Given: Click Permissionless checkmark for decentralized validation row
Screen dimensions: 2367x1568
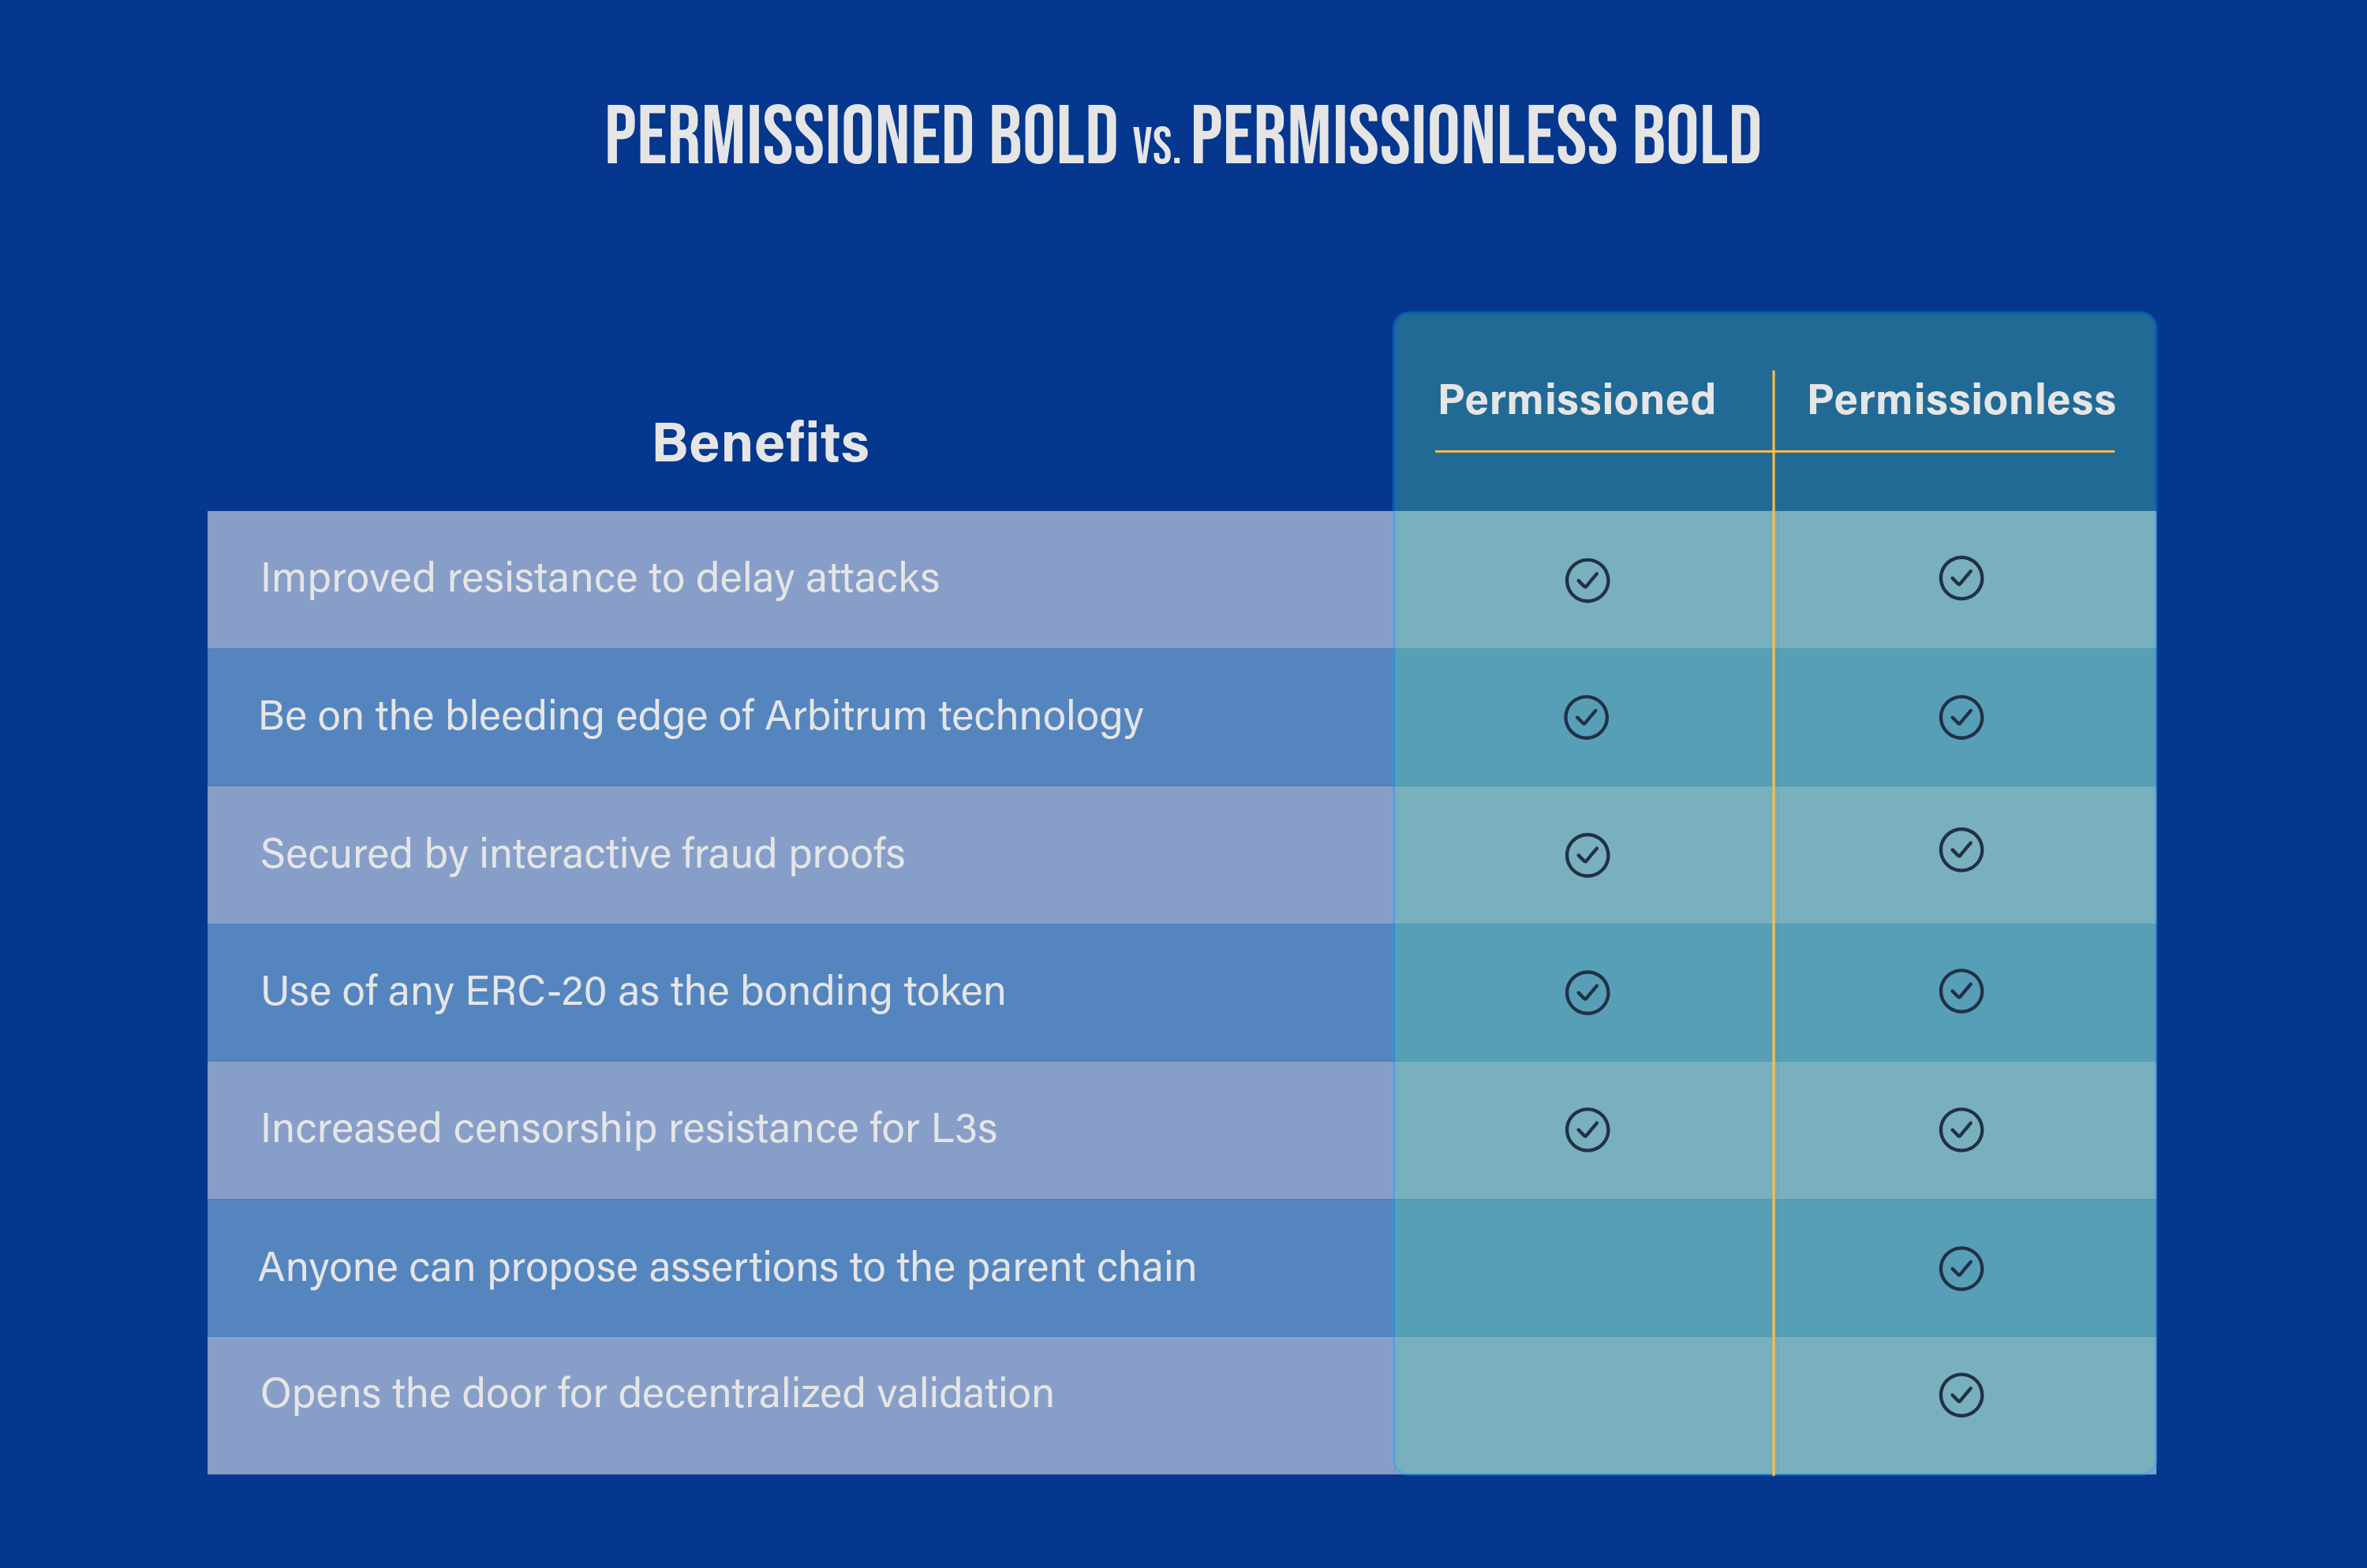Looking at the screenshot, I should pyautogui.click(x=1961, y=1395).
